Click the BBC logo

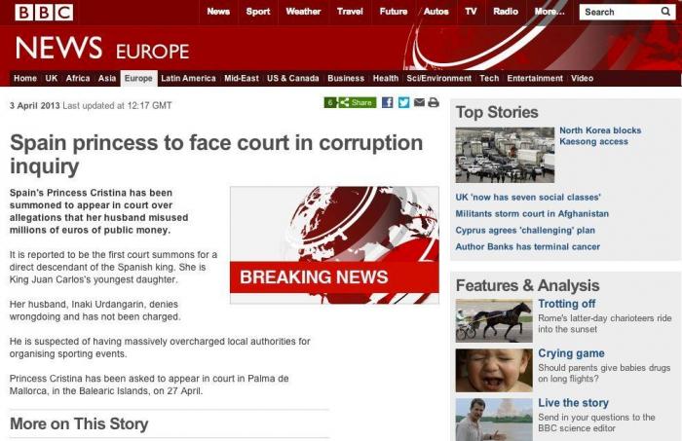click(x=44, y=13)
